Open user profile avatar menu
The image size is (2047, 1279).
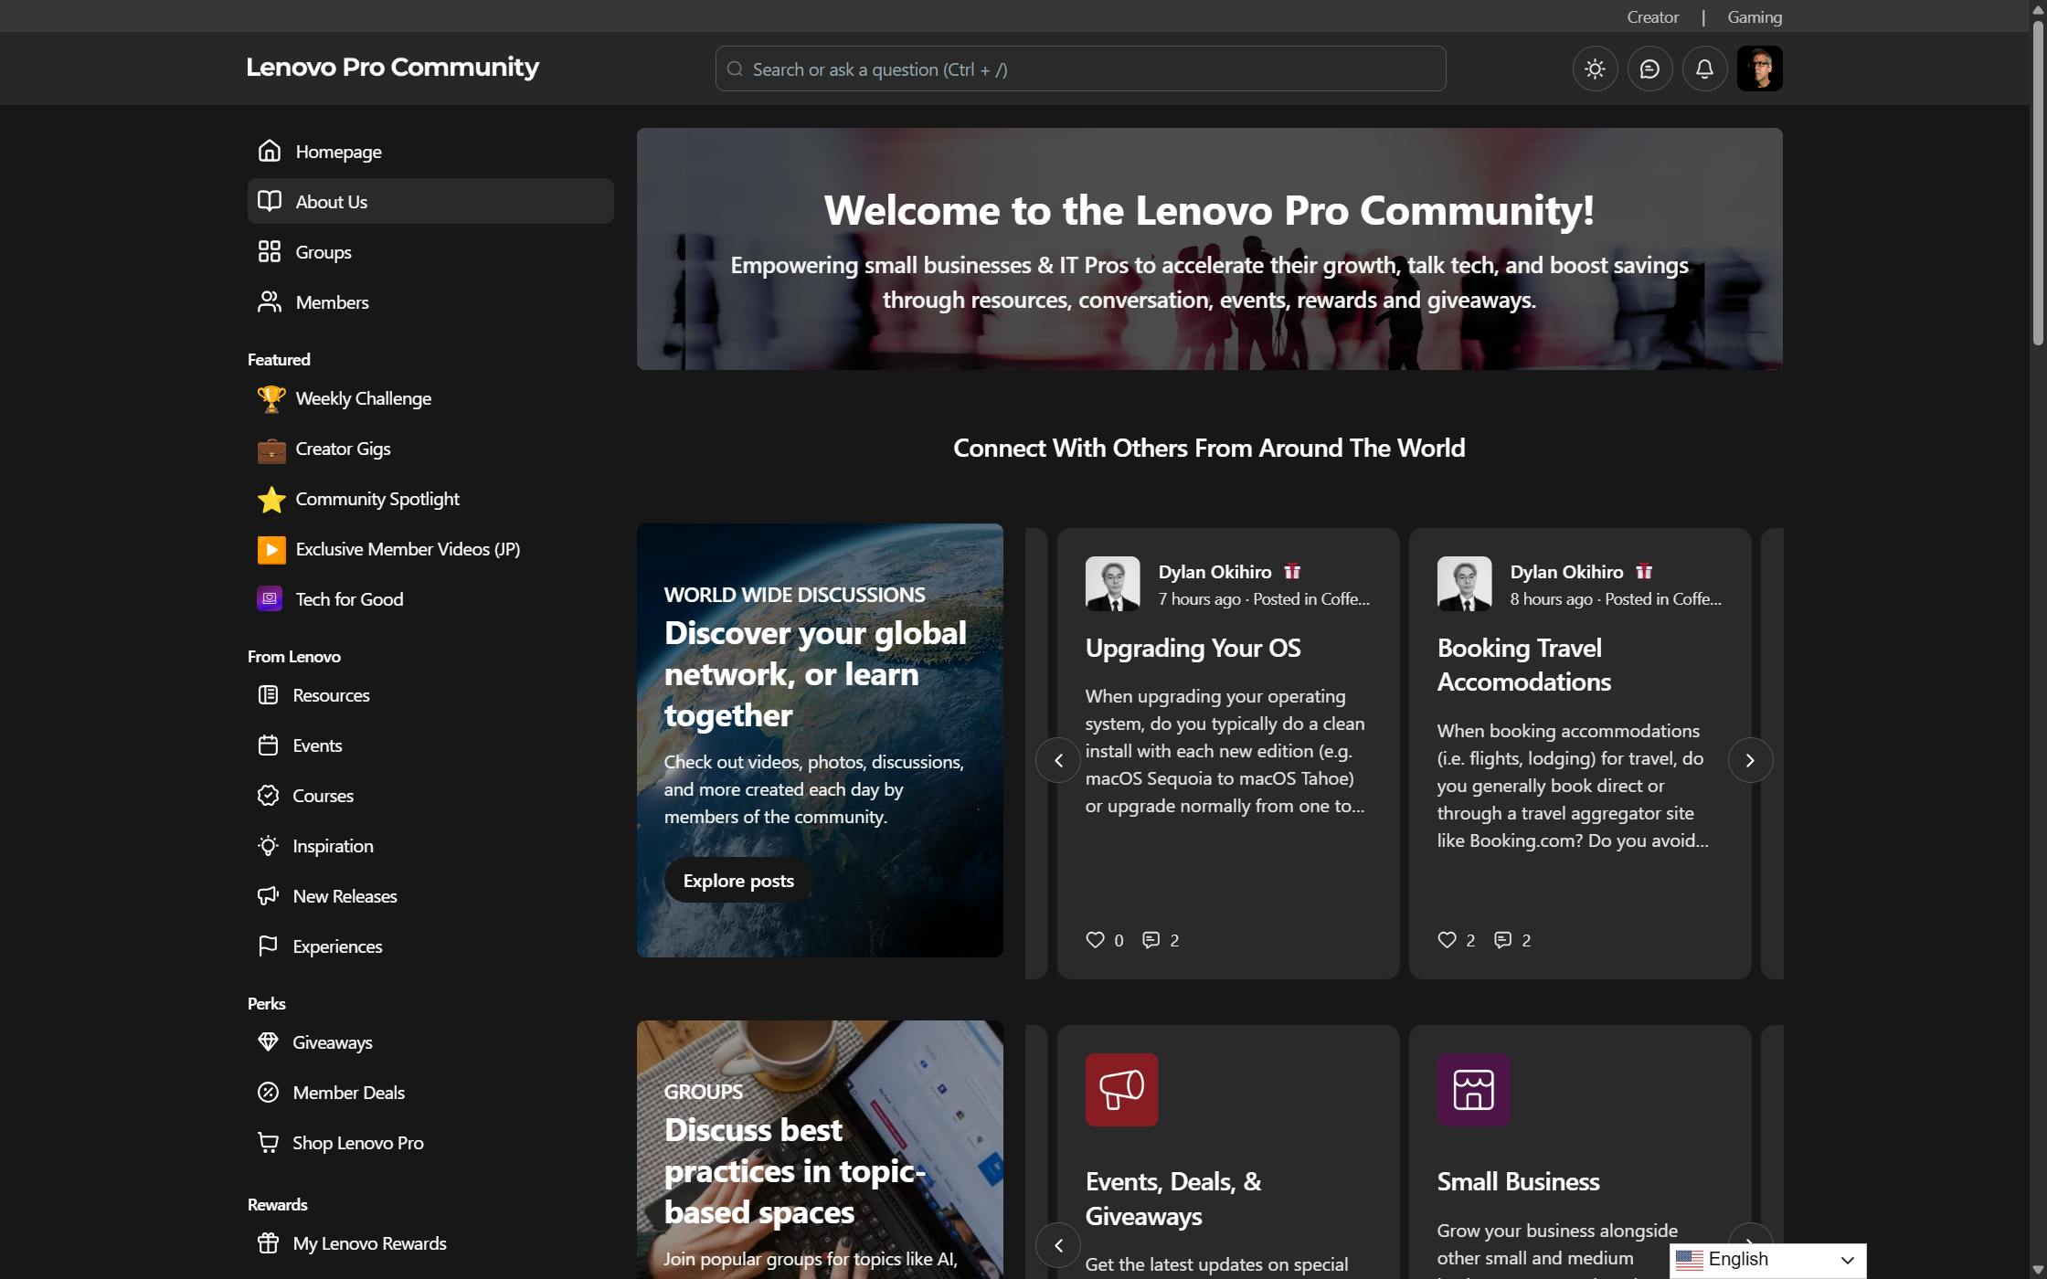(x=1759, y=69)
